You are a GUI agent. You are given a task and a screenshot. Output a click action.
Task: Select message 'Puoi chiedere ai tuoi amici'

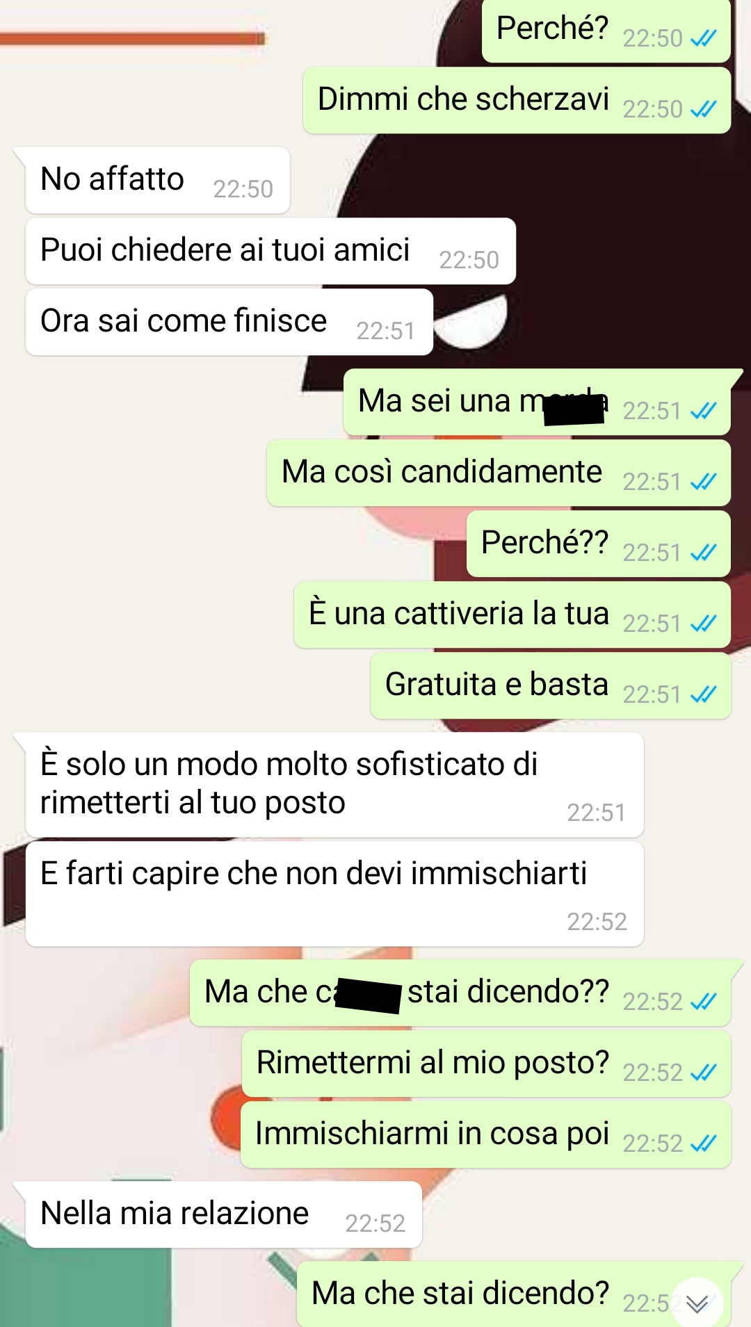pyautogui.click(x=270, y=251)
